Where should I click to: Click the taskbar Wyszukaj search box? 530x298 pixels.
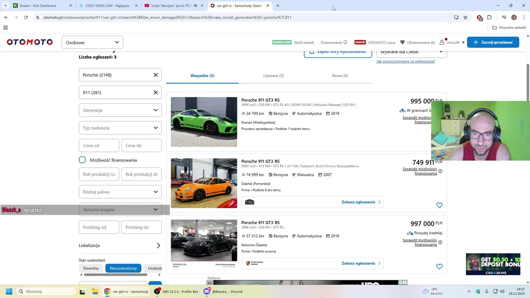[x=46, y=291]
